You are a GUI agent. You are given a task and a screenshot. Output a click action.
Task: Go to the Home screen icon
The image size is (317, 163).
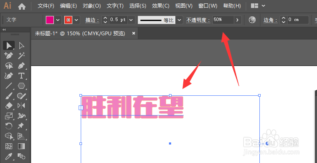click(x=22, y=6)
